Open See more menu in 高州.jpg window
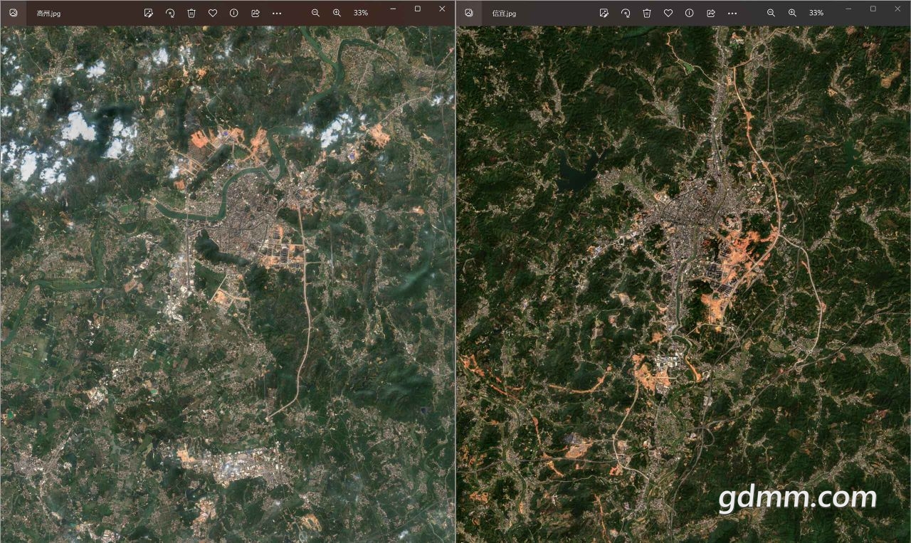This screenshot has width=911, height=543. click(x=277, y=13)
